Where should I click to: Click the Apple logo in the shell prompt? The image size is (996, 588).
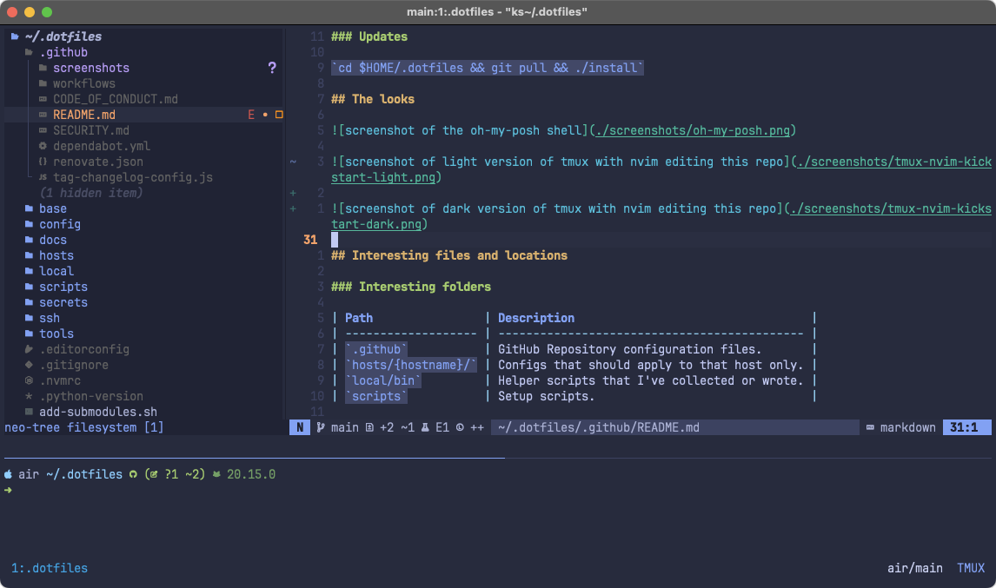tap(9, 474)
